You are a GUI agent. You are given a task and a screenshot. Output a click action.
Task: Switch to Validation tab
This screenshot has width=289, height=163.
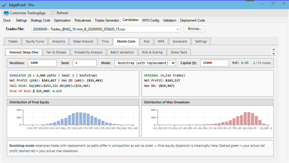(169, 20)
